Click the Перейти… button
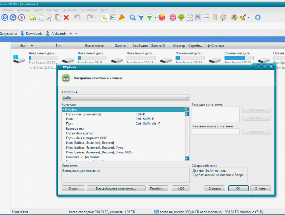Screen dimensions: 285x215 click(158, 188)
